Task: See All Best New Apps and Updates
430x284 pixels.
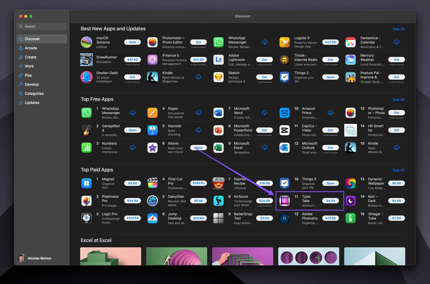Action: click(x=398, y=29)
